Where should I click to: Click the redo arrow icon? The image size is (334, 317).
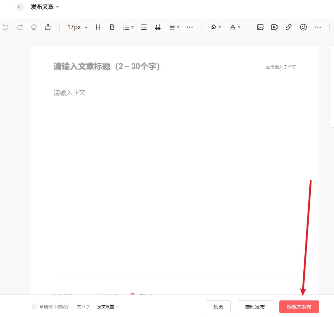pyautogui.click(x=20, y=27)
